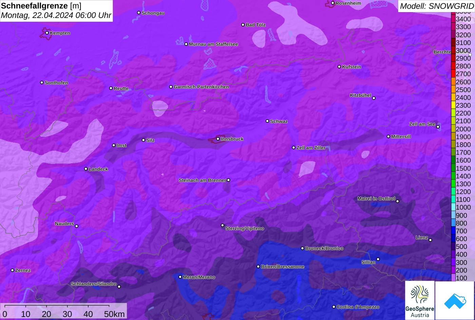Click the 50km scale bar label

[114, 314]
